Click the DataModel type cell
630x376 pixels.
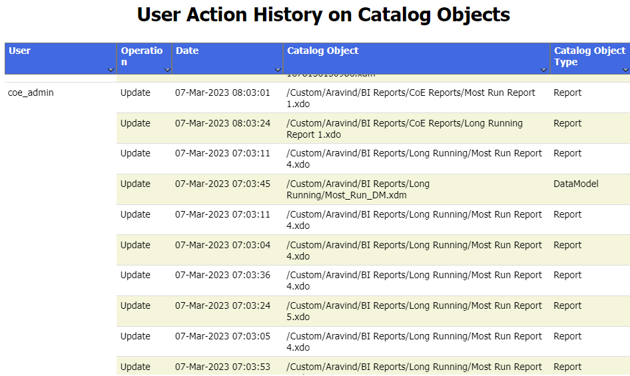coord(575,184)
